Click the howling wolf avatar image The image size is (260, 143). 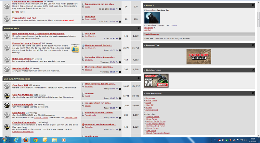coord(152,18)
